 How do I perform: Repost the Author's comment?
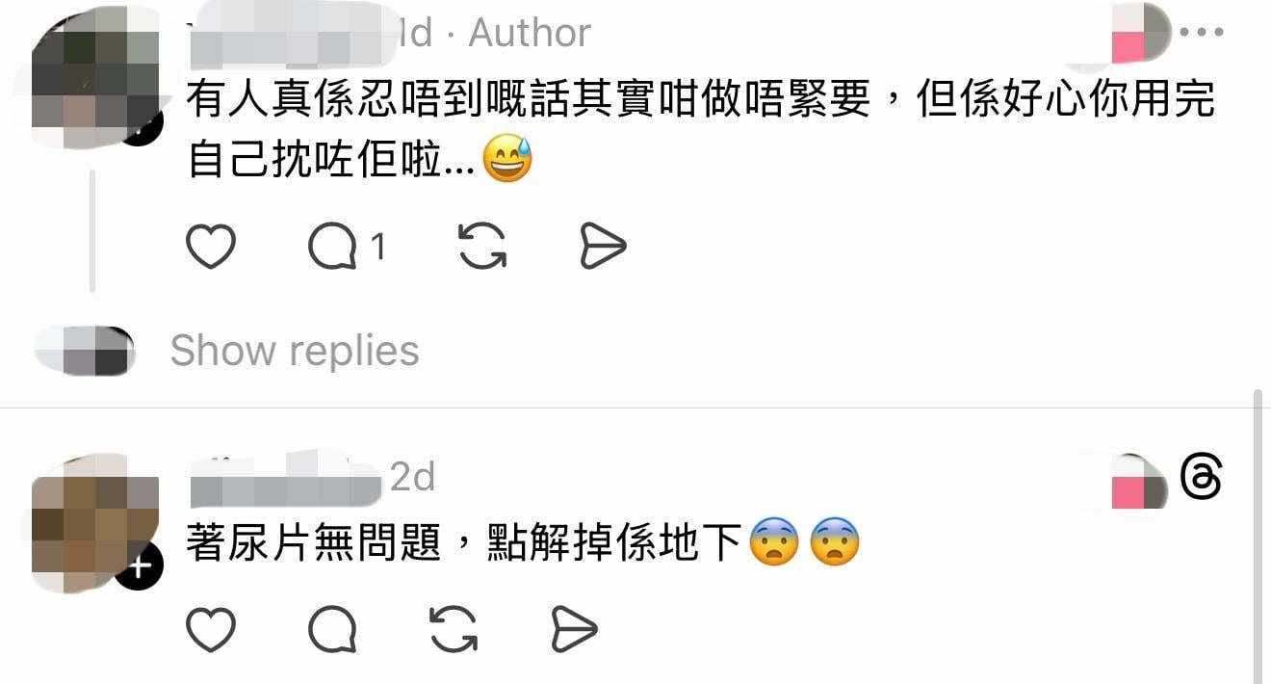pyautogui.click(x=482, y=247)
